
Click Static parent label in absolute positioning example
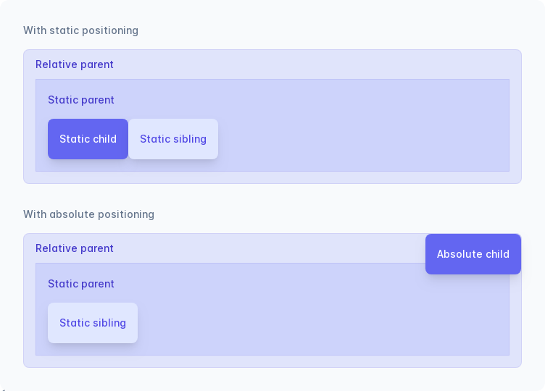tap(81, 284)
